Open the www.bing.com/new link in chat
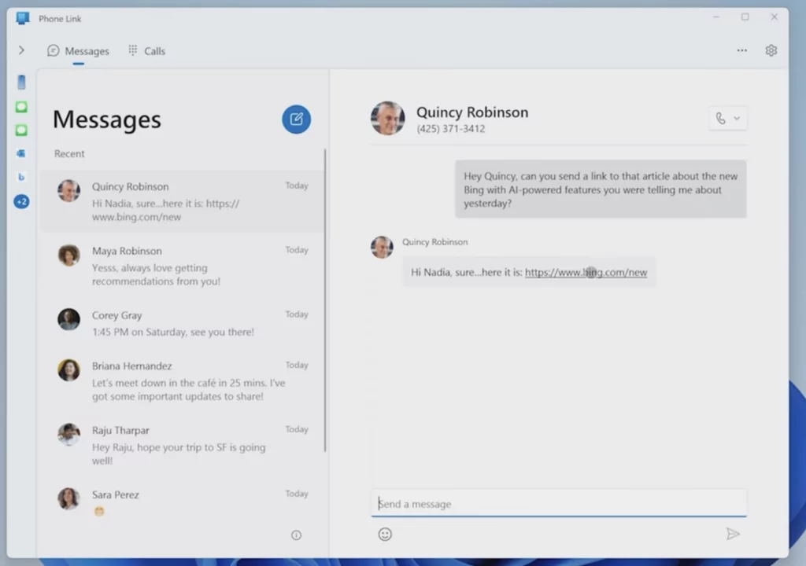 tap(586, 273)
